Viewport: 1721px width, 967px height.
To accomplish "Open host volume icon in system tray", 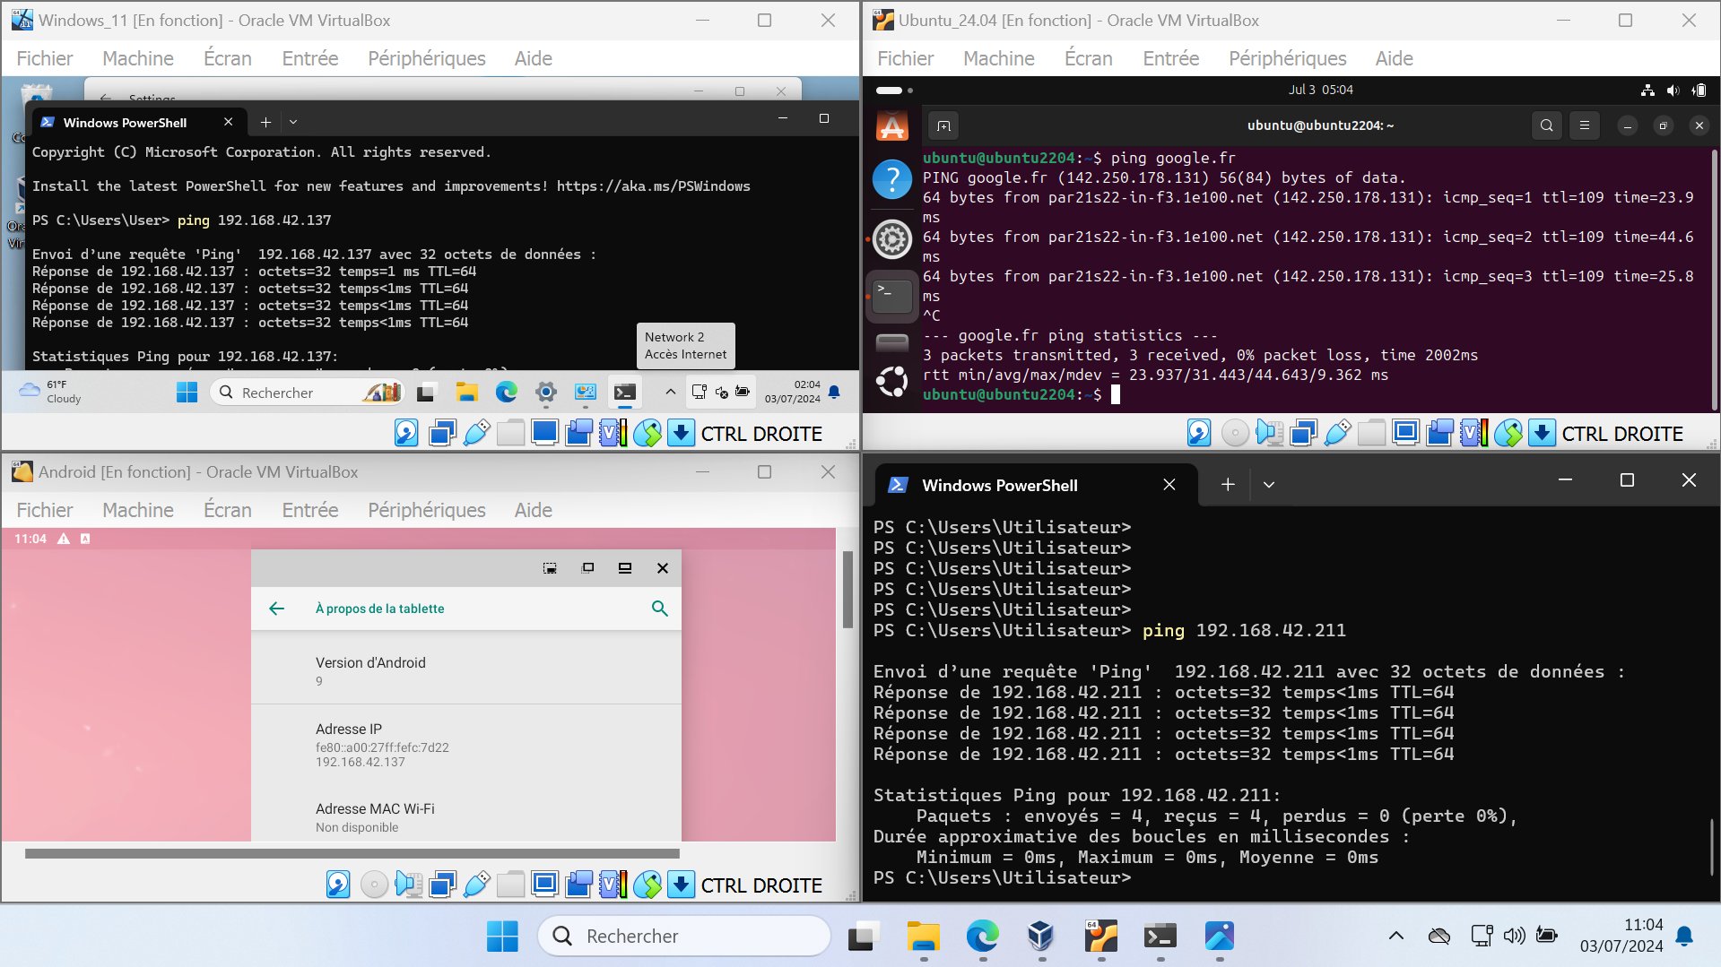I will 1514,936.
